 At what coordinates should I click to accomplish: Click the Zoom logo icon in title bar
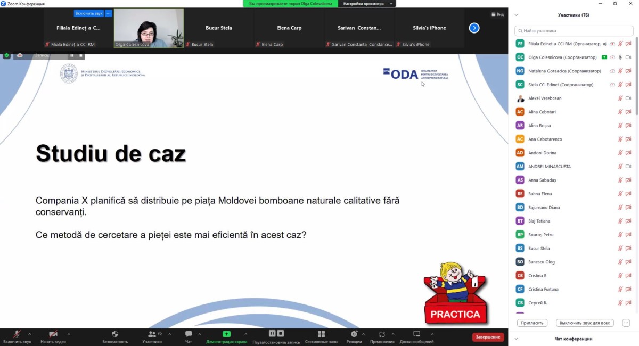(x=4, y=4)
